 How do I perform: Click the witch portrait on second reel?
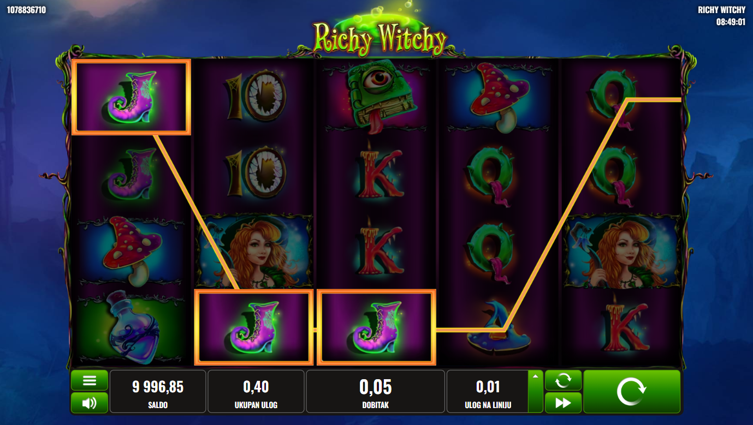(254, 251)
